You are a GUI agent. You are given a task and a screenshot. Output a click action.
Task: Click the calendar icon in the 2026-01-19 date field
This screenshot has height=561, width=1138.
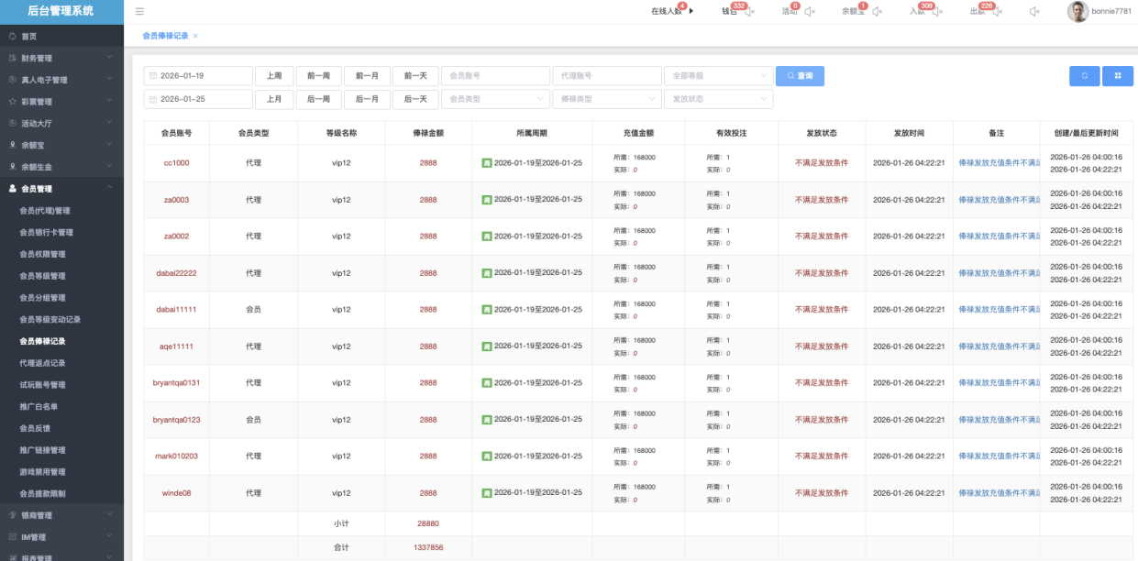(153, 76)
